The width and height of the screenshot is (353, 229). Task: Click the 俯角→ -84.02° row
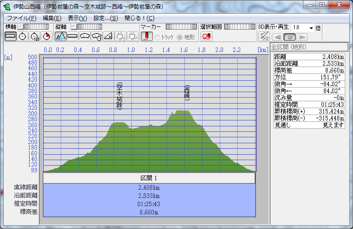[309, 84]
